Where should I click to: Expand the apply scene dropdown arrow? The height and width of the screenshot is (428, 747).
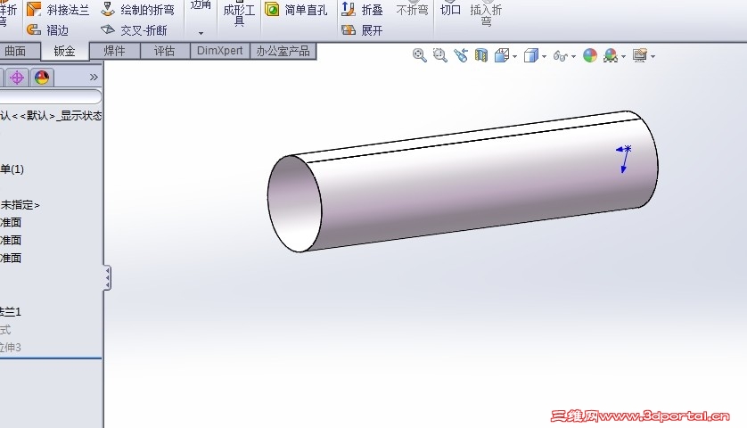click(x=623, y=57)
